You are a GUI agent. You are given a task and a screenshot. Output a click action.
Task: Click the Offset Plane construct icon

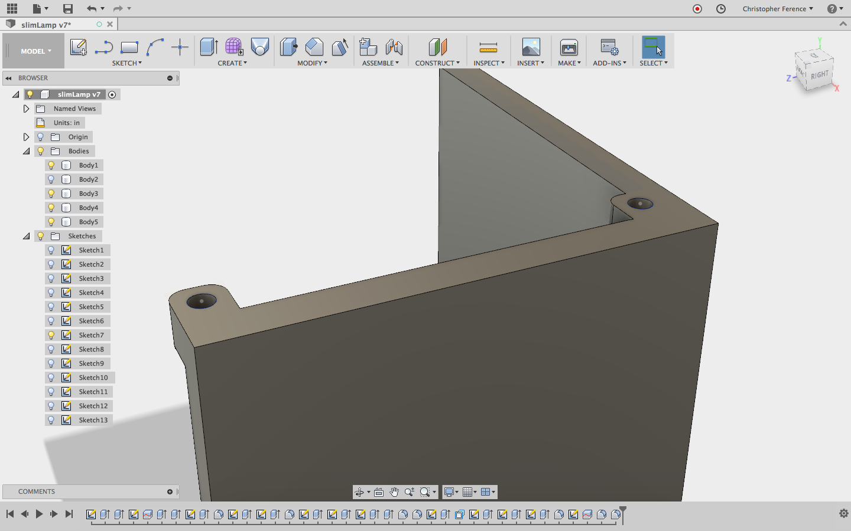coord(437,47)
